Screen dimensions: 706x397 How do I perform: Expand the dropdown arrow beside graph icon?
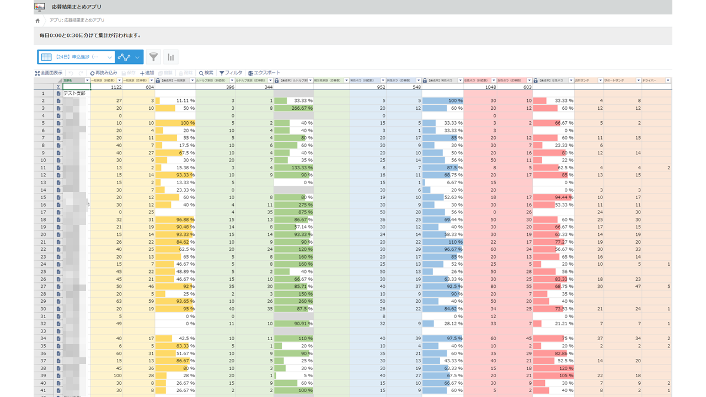[137, 57]
